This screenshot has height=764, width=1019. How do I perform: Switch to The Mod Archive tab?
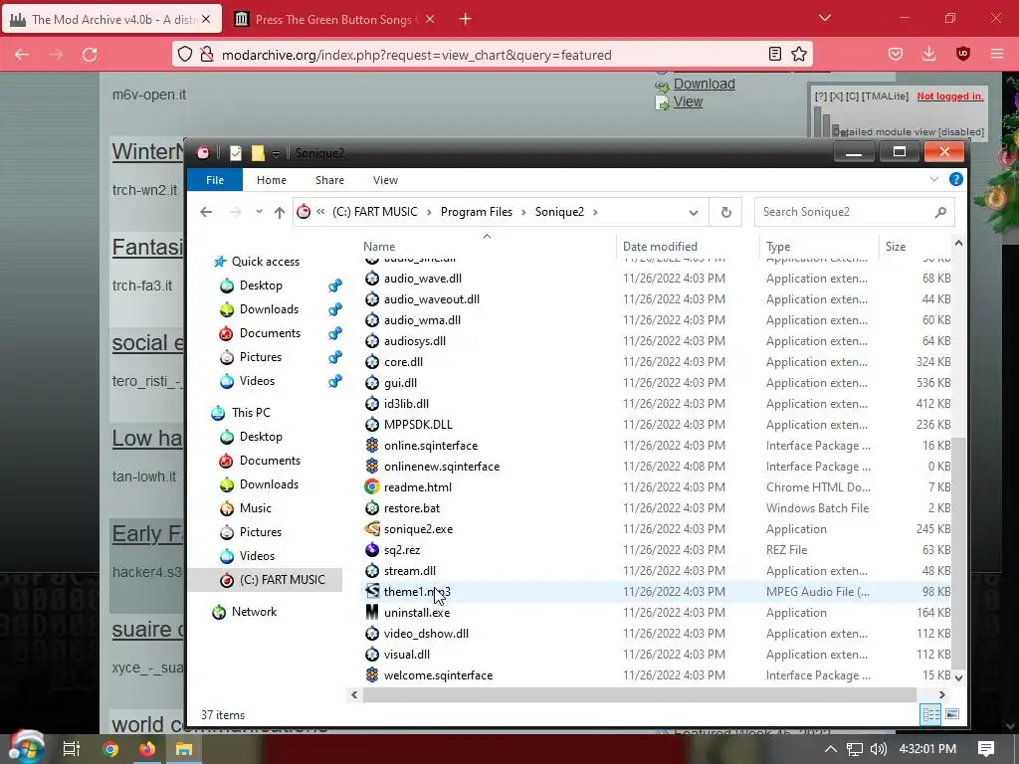(111, 20)
